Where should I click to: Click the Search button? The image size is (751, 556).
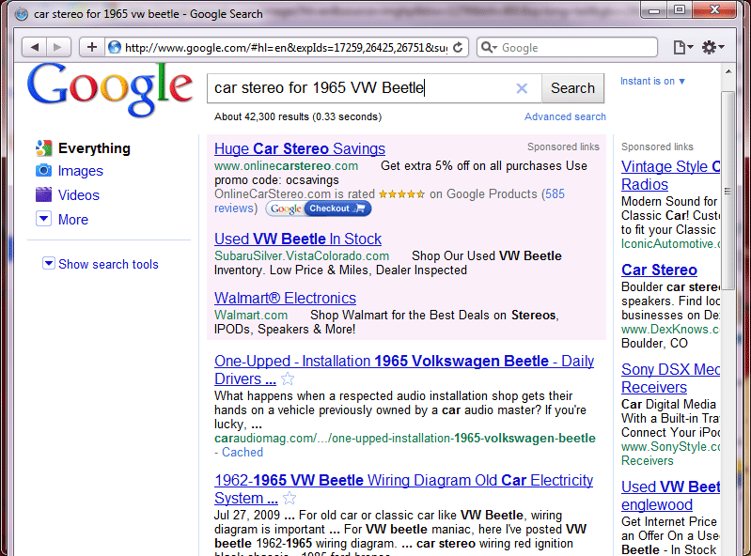572,88
